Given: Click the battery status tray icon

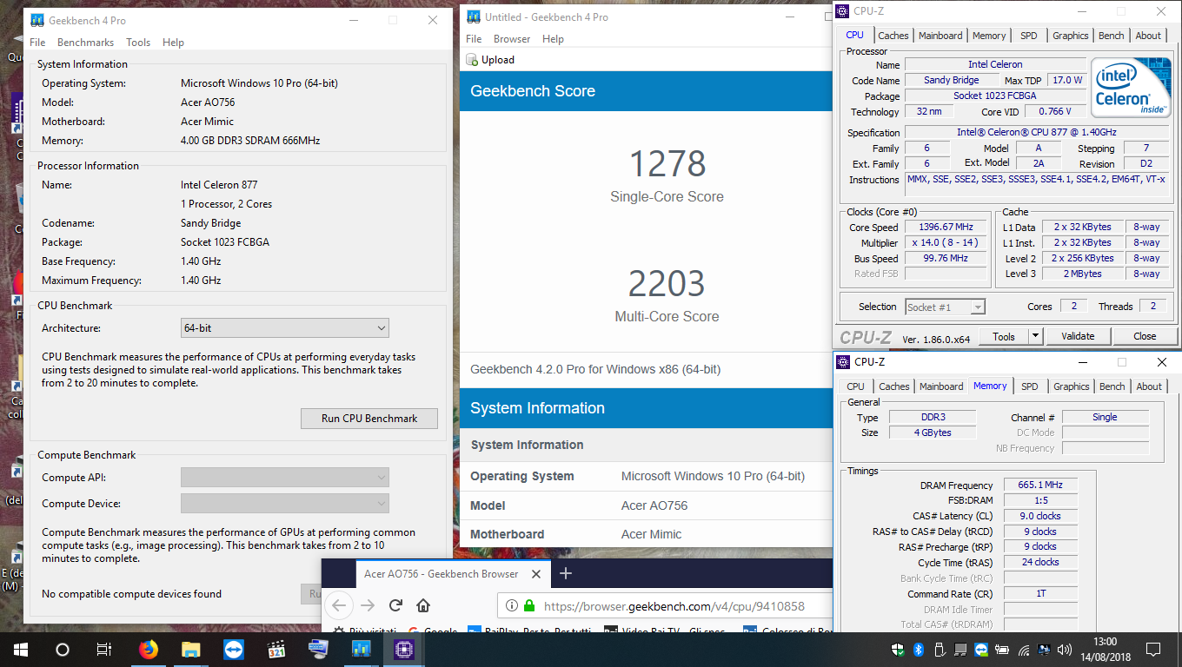Looking at the screenshot, I should [1002, 650].
